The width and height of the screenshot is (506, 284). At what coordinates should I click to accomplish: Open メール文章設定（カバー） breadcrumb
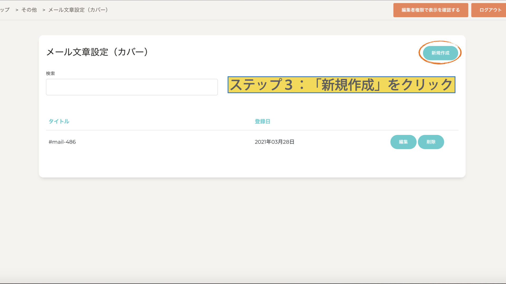coord(78,10)
